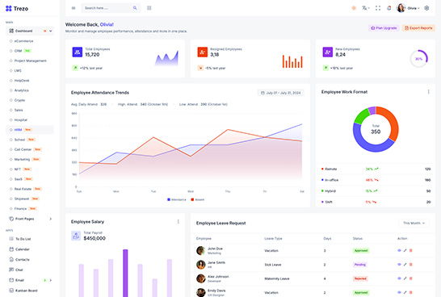Open the language translate icon
This screenshot has width=441, height=297.
tap(365, 8)
